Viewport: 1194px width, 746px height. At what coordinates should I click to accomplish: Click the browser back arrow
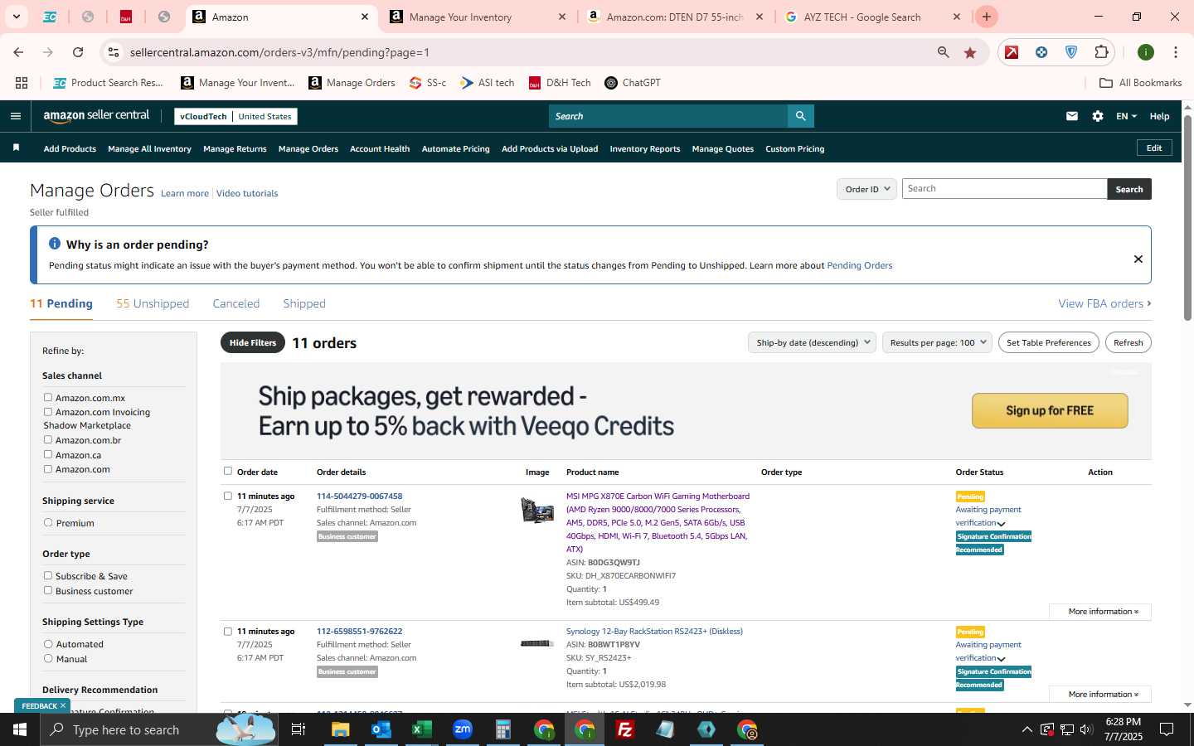pyautogui.click(x=18, y=52)
